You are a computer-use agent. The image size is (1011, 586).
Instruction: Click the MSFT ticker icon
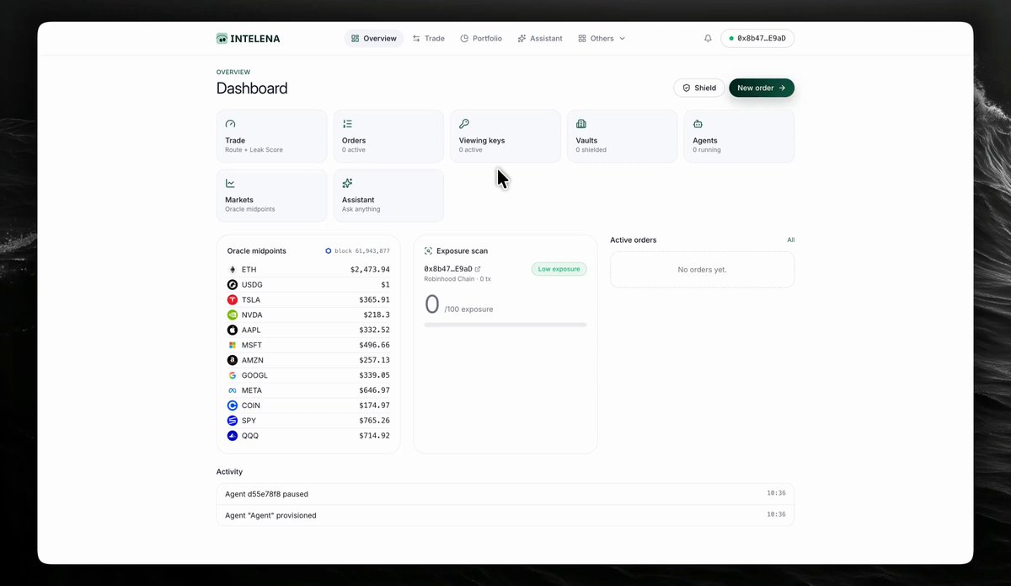(233, 346)
